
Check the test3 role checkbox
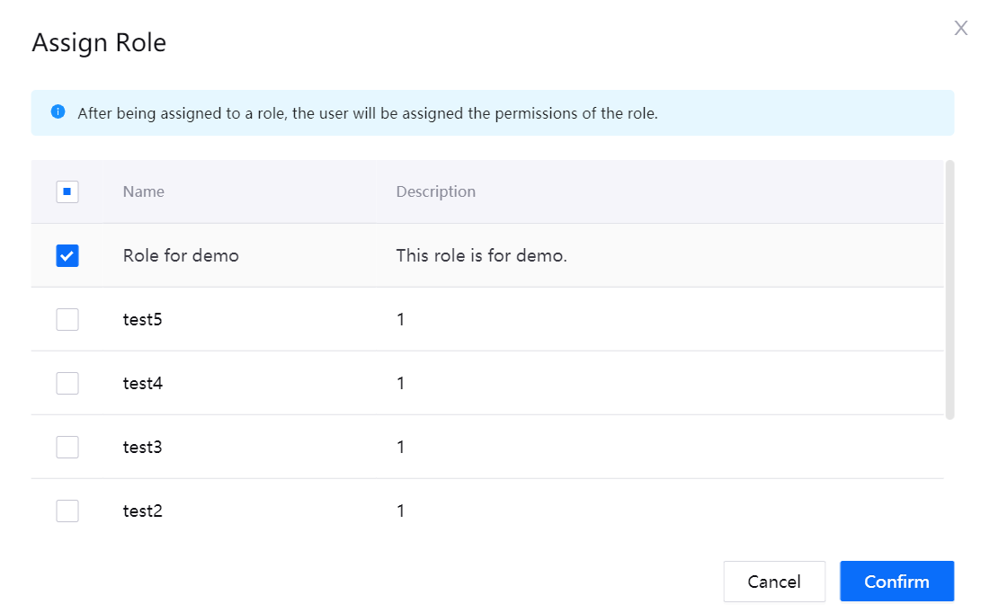point(67,447)
